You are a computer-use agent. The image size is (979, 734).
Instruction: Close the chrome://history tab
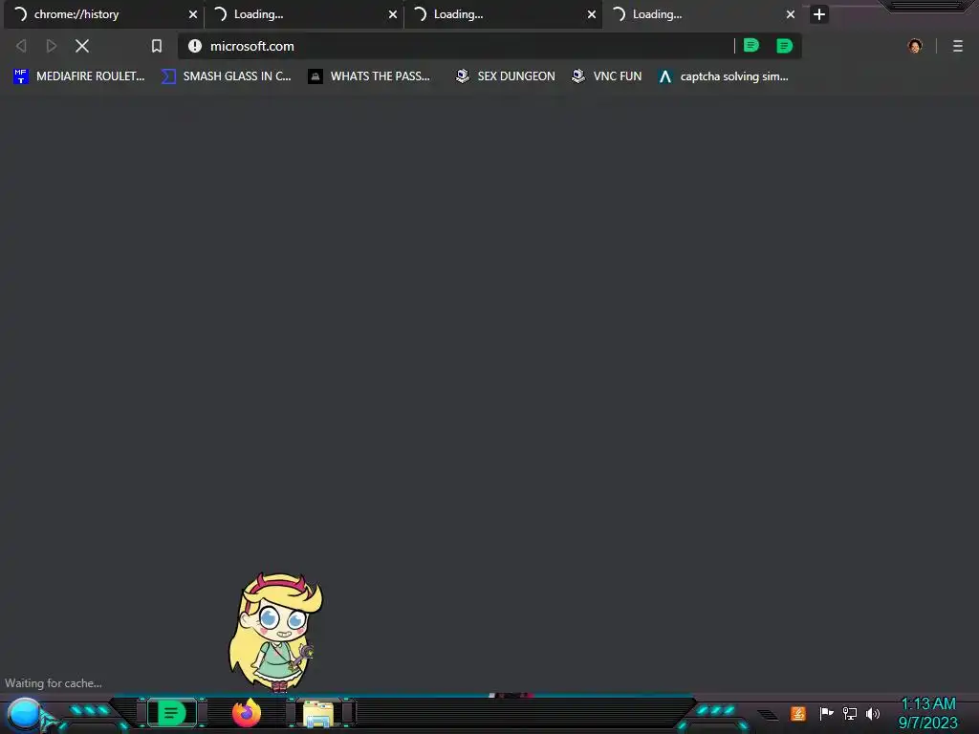(x=193, y=14)
